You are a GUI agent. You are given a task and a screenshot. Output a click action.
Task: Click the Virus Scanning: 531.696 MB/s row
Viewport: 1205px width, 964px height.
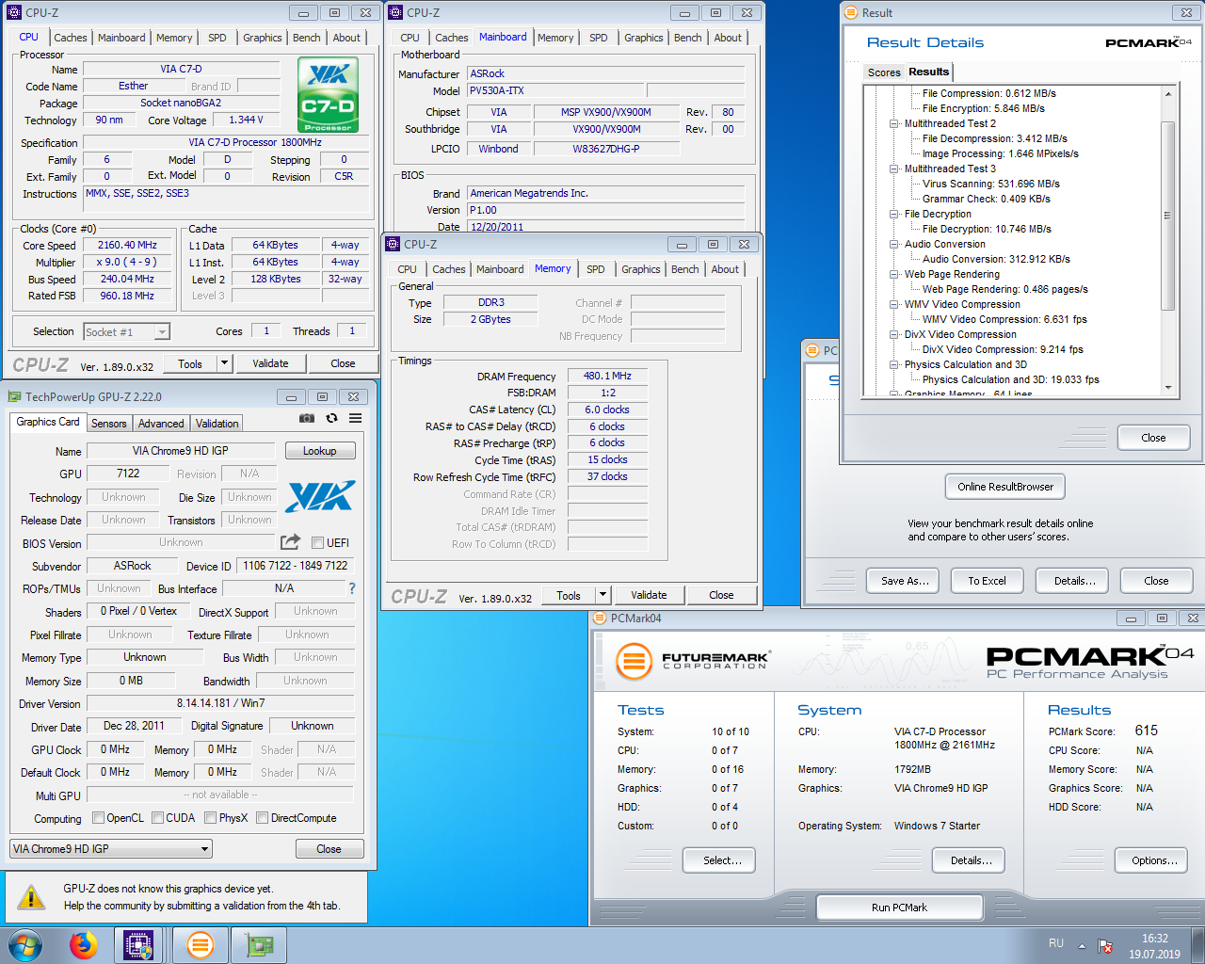pos(990,184)
